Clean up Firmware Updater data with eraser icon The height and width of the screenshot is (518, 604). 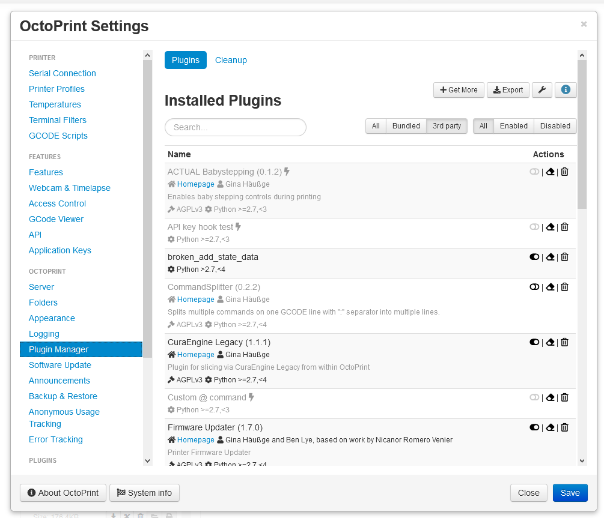tap(550, 427)
